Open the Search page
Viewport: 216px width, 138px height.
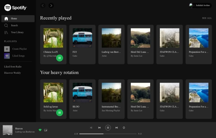pos(18,26)
